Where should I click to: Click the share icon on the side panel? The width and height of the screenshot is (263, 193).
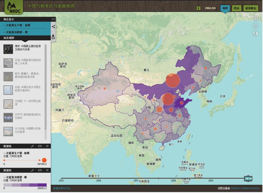coord(53,26)
